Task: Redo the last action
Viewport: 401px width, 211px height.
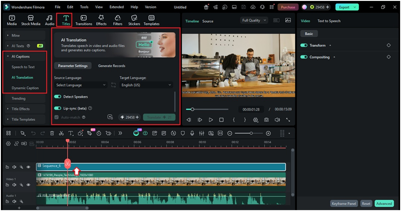Action: [x=43, y=133]
